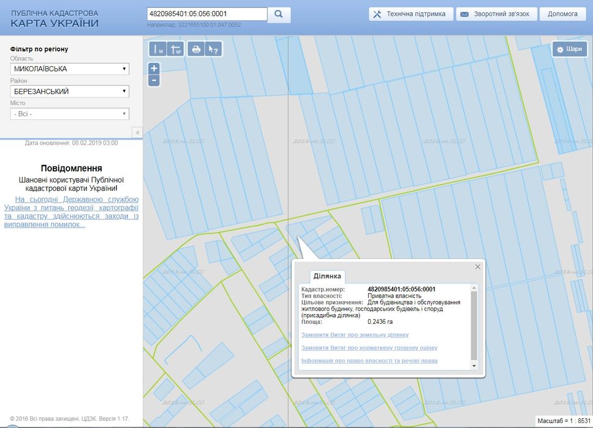This screenshot has width=593, height=428.
Task: Activate the identify cursor question tool
Action: tap(213, 50)
